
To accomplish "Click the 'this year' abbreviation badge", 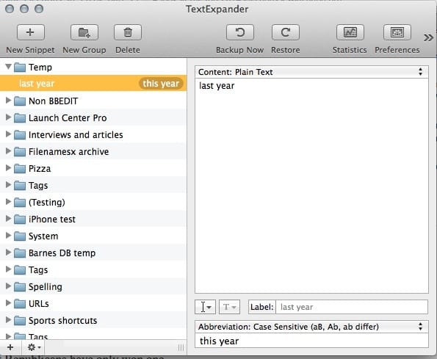I will (161, 83).
